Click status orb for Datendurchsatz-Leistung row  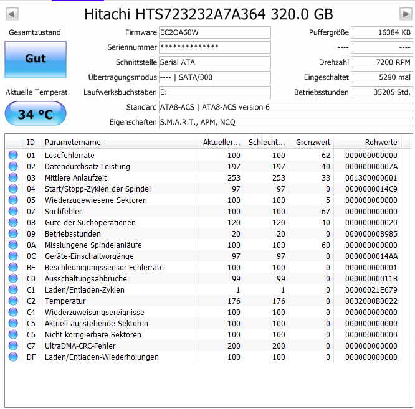click(x=13, y=166)
